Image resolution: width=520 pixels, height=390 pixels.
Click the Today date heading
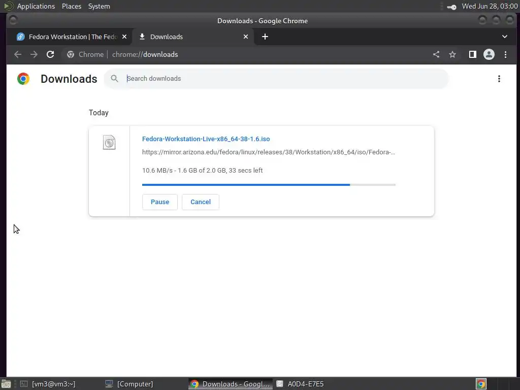(x=99, y=113)
